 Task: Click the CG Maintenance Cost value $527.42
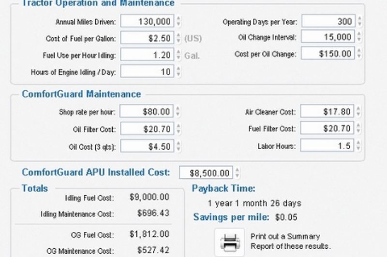153,250
